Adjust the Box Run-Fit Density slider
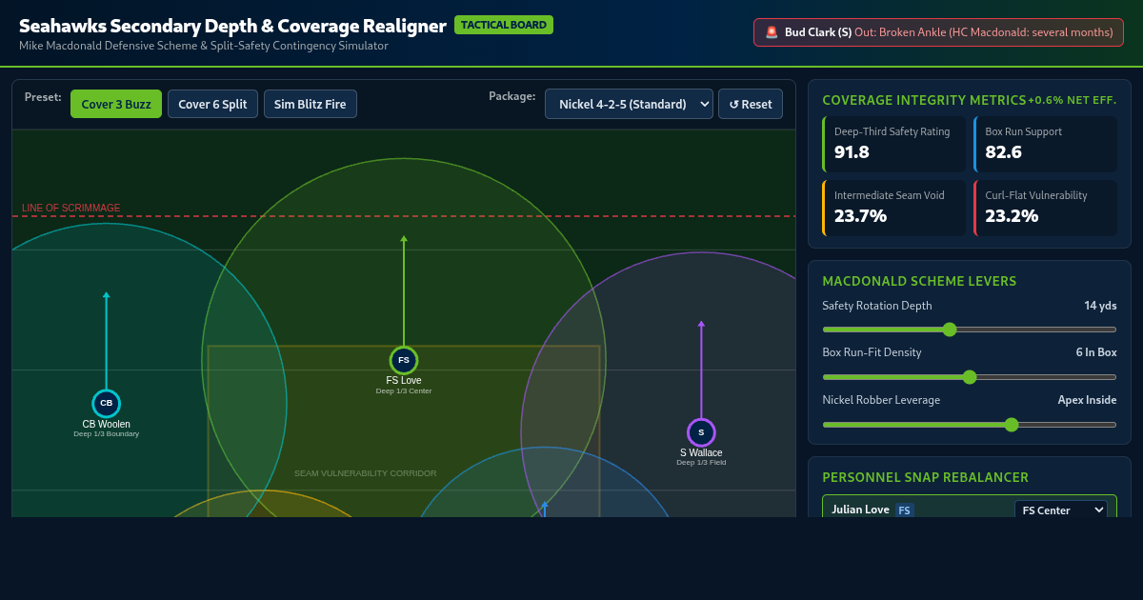1143x600 pixels. pyautogui.click(x=970, y=376)
